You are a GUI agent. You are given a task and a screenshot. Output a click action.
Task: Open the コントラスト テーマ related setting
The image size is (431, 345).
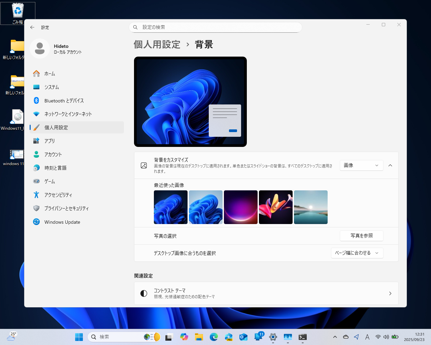point(266,293)
